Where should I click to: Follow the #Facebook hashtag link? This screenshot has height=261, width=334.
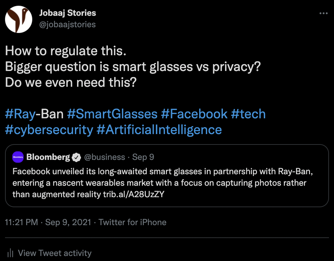point(194,114)
